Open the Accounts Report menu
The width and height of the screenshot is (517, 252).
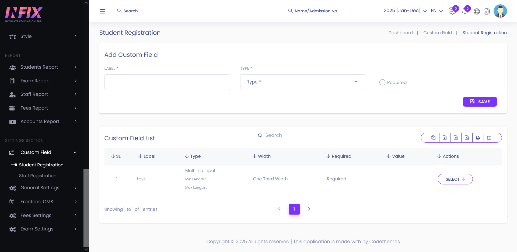(x=43, y=121)
